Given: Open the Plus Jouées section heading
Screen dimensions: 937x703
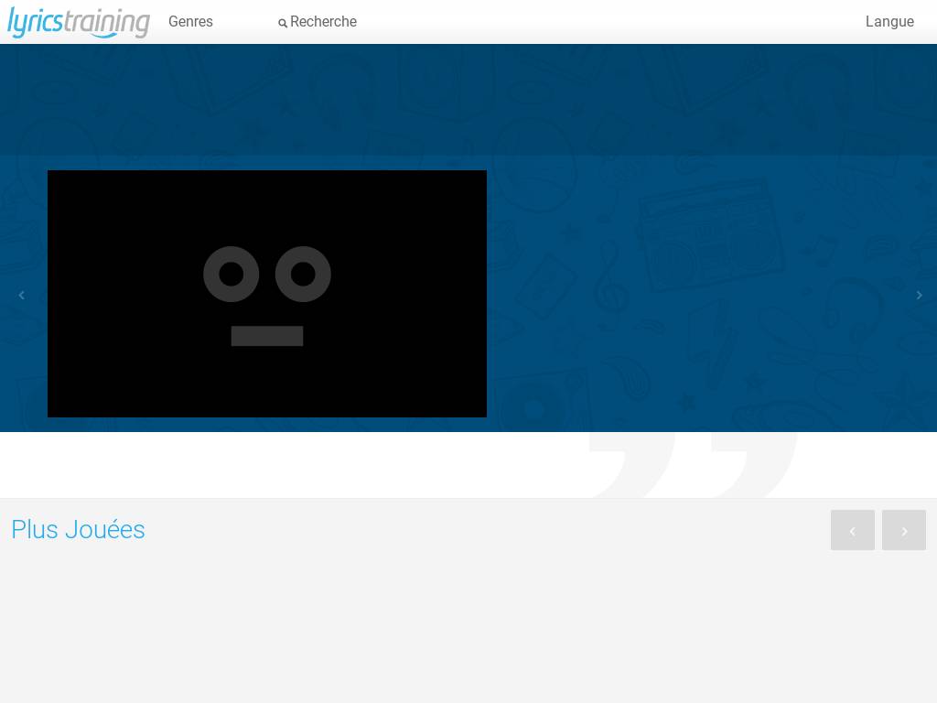Looking at the screenshot, I should point(78,530).
